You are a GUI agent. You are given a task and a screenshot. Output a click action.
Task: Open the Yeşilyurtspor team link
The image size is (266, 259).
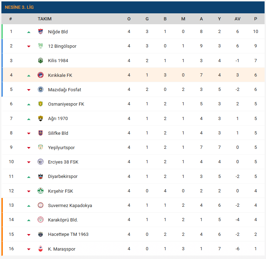pyautogui.click(x=61, y=147)
